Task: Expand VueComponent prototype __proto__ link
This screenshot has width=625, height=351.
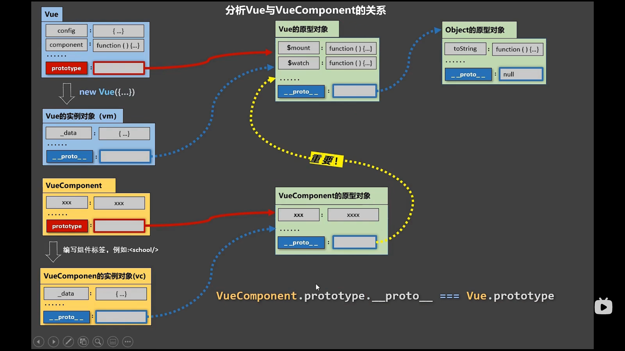Action: (x=354, y=242)
